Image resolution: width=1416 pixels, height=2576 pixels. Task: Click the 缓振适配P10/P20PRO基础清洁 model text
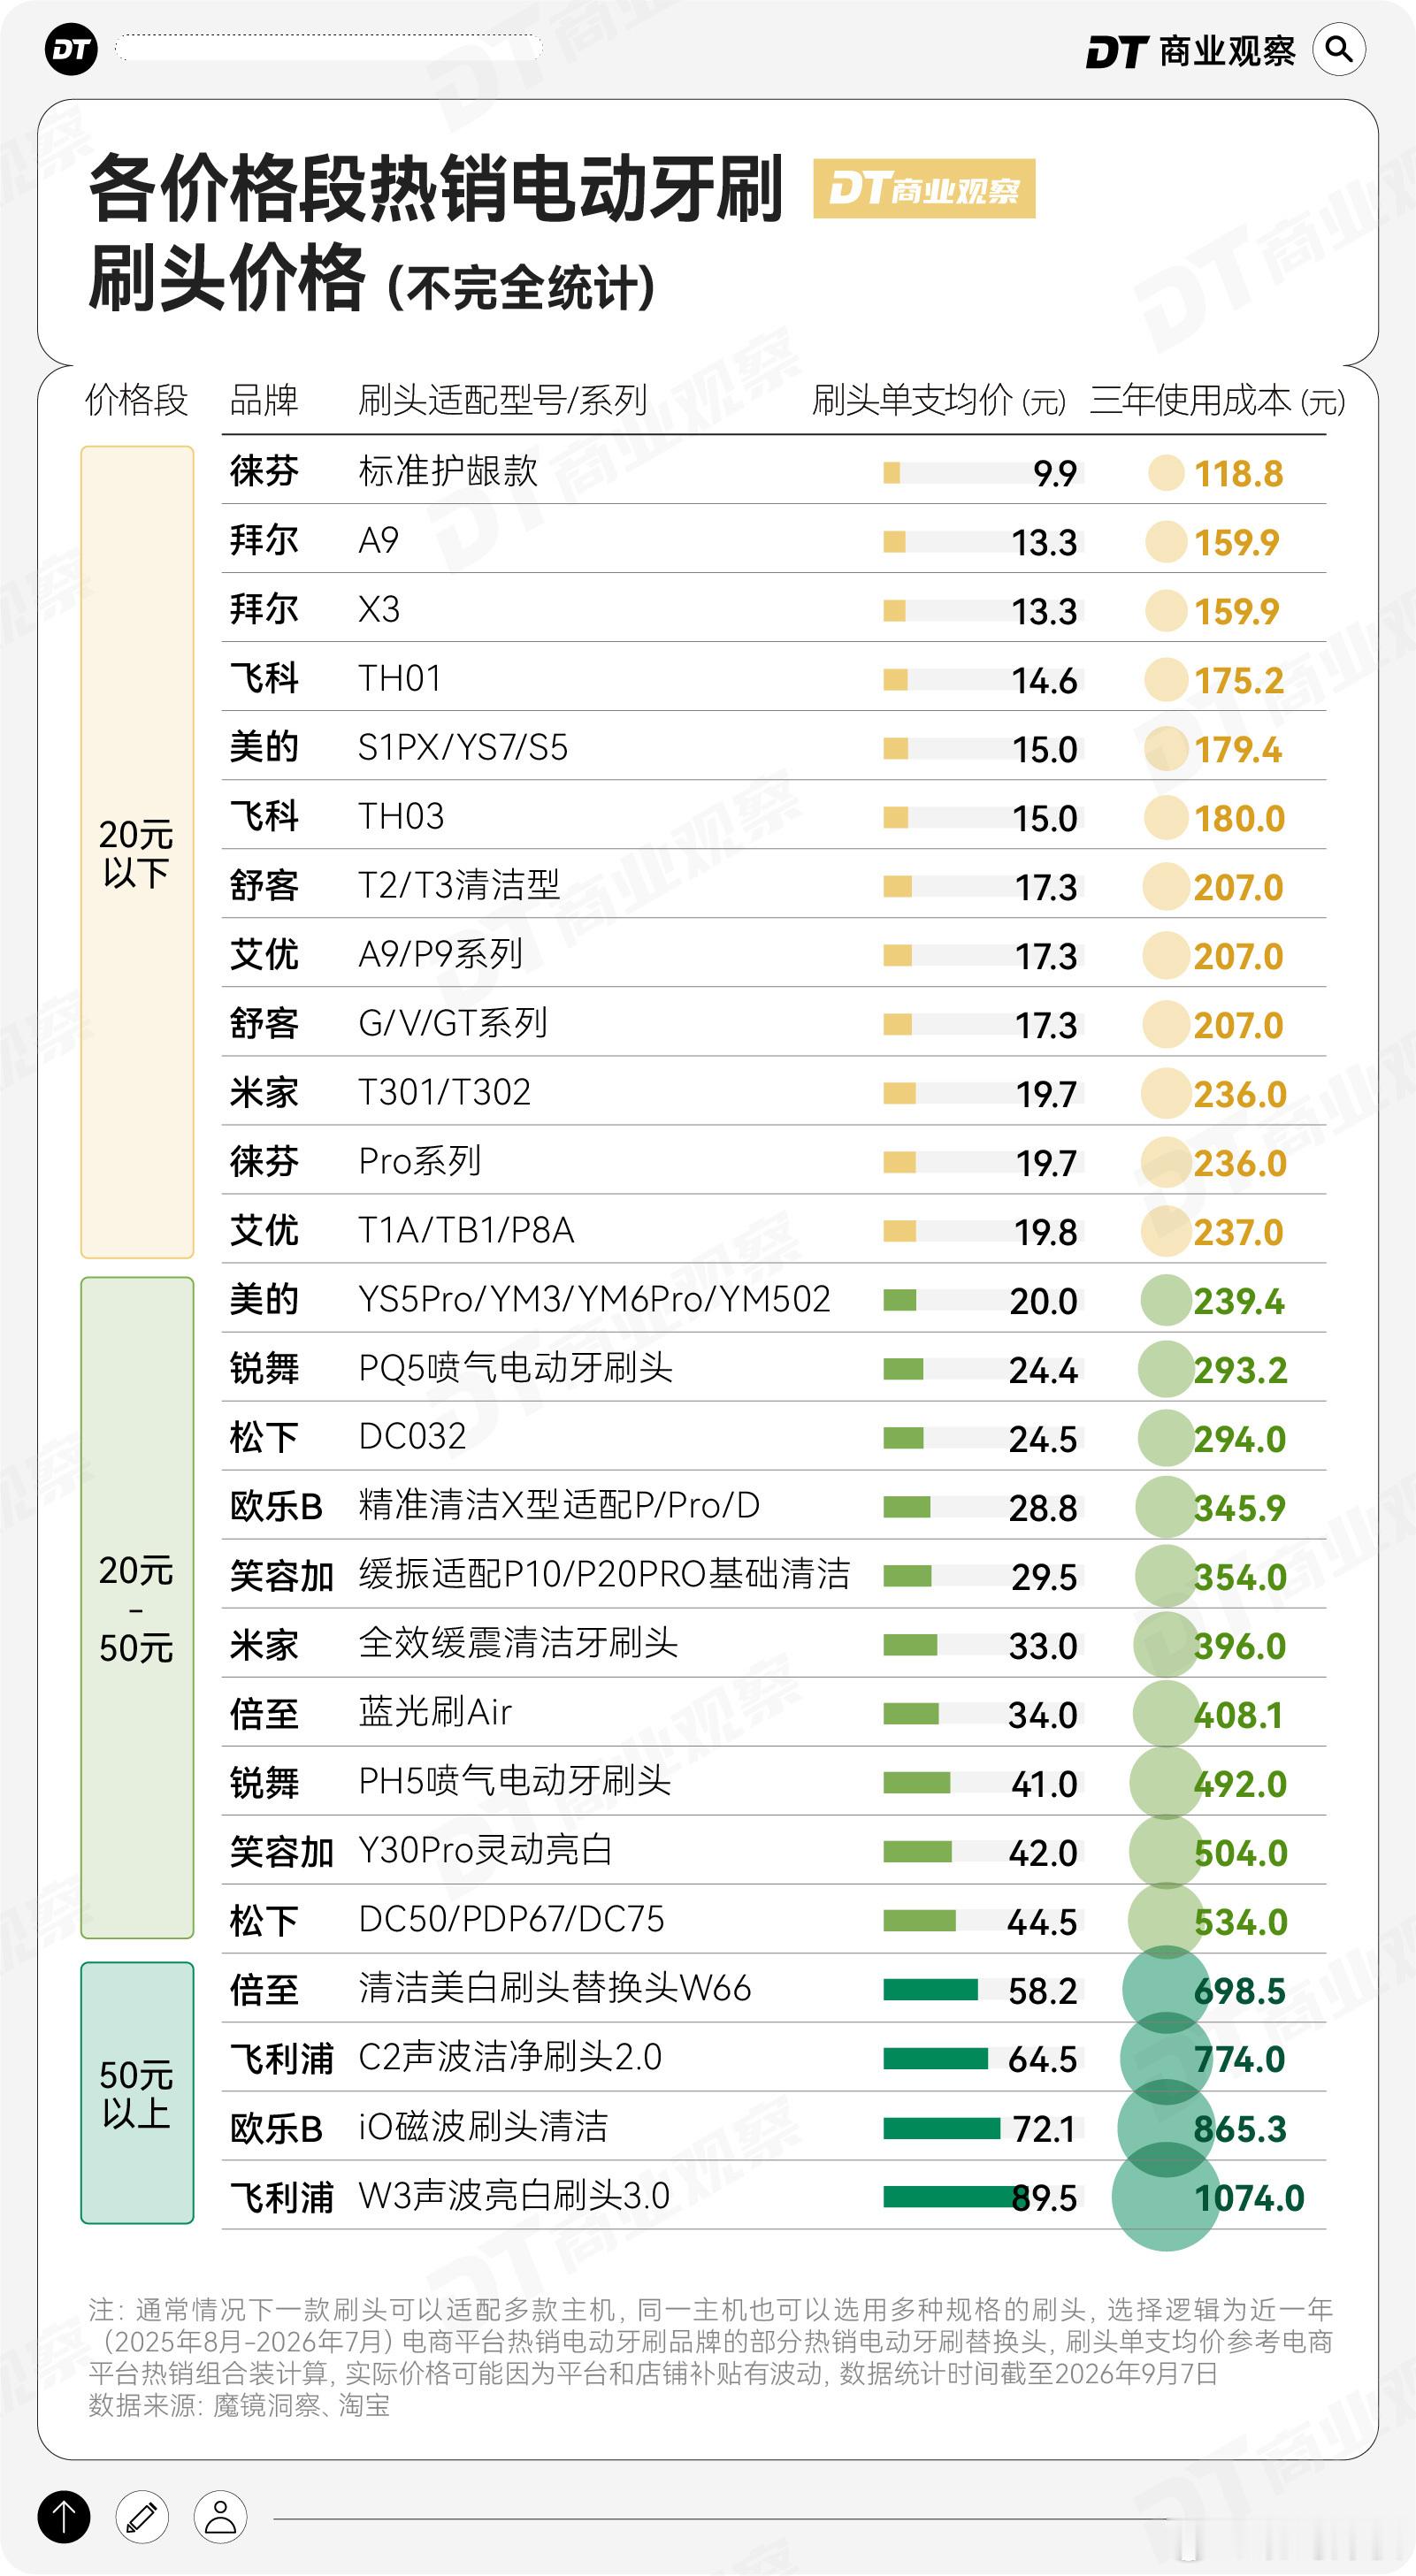pyautogui.click(x=604, y=1574)
